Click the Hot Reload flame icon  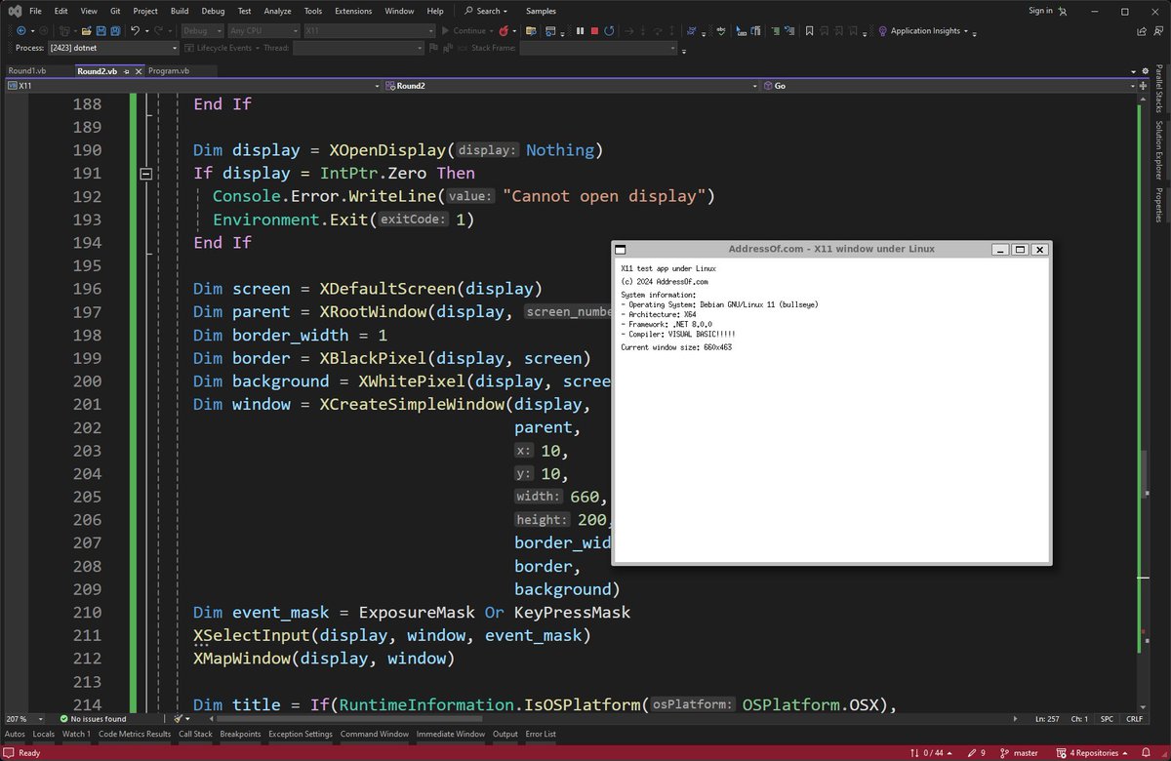(x=503, y=30)
